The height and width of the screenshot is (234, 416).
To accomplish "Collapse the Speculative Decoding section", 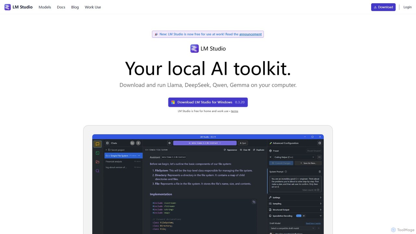I will click(x=320, y=216).
